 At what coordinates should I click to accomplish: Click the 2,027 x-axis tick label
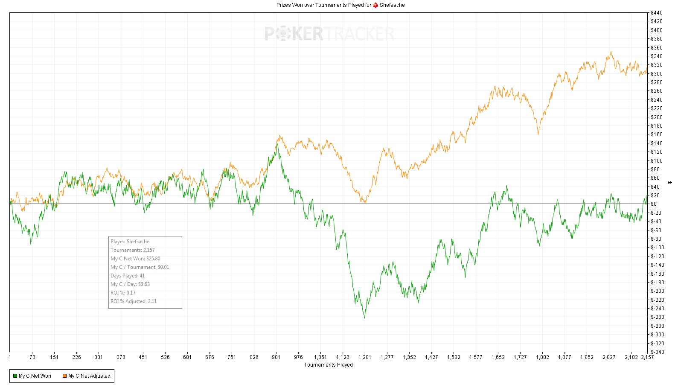click(x=609, y=357)
